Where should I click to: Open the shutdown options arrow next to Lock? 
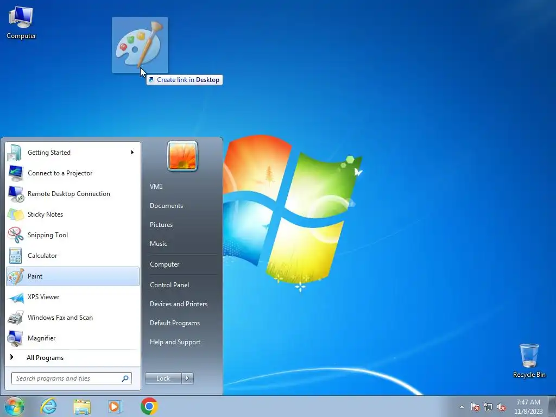point(187,378)
